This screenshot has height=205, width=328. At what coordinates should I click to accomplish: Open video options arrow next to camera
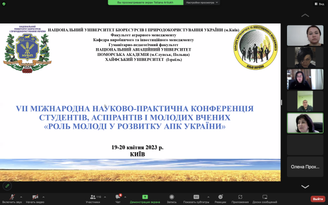pos(44,197)
